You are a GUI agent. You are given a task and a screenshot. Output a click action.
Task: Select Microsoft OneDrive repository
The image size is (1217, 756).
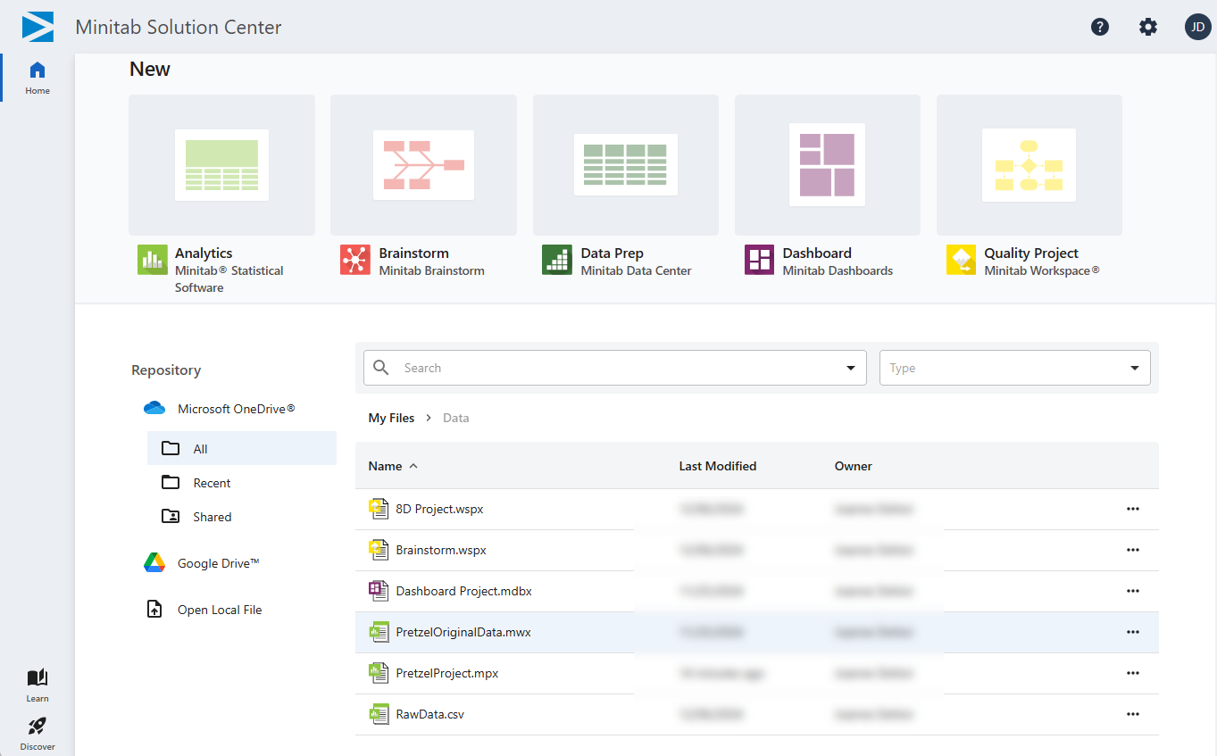pyautogui.click(x=236, y=409)
